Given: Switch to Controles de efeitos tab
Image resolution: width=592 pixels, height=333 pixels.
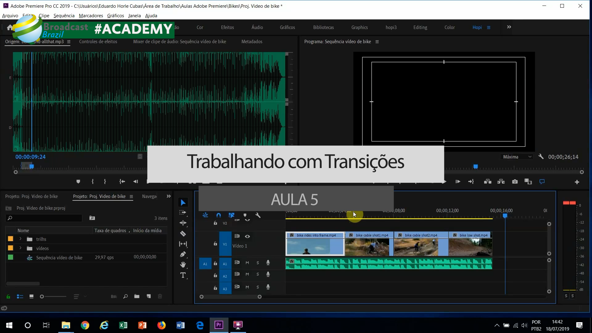Looking at the screenshot, I should 98,42.
